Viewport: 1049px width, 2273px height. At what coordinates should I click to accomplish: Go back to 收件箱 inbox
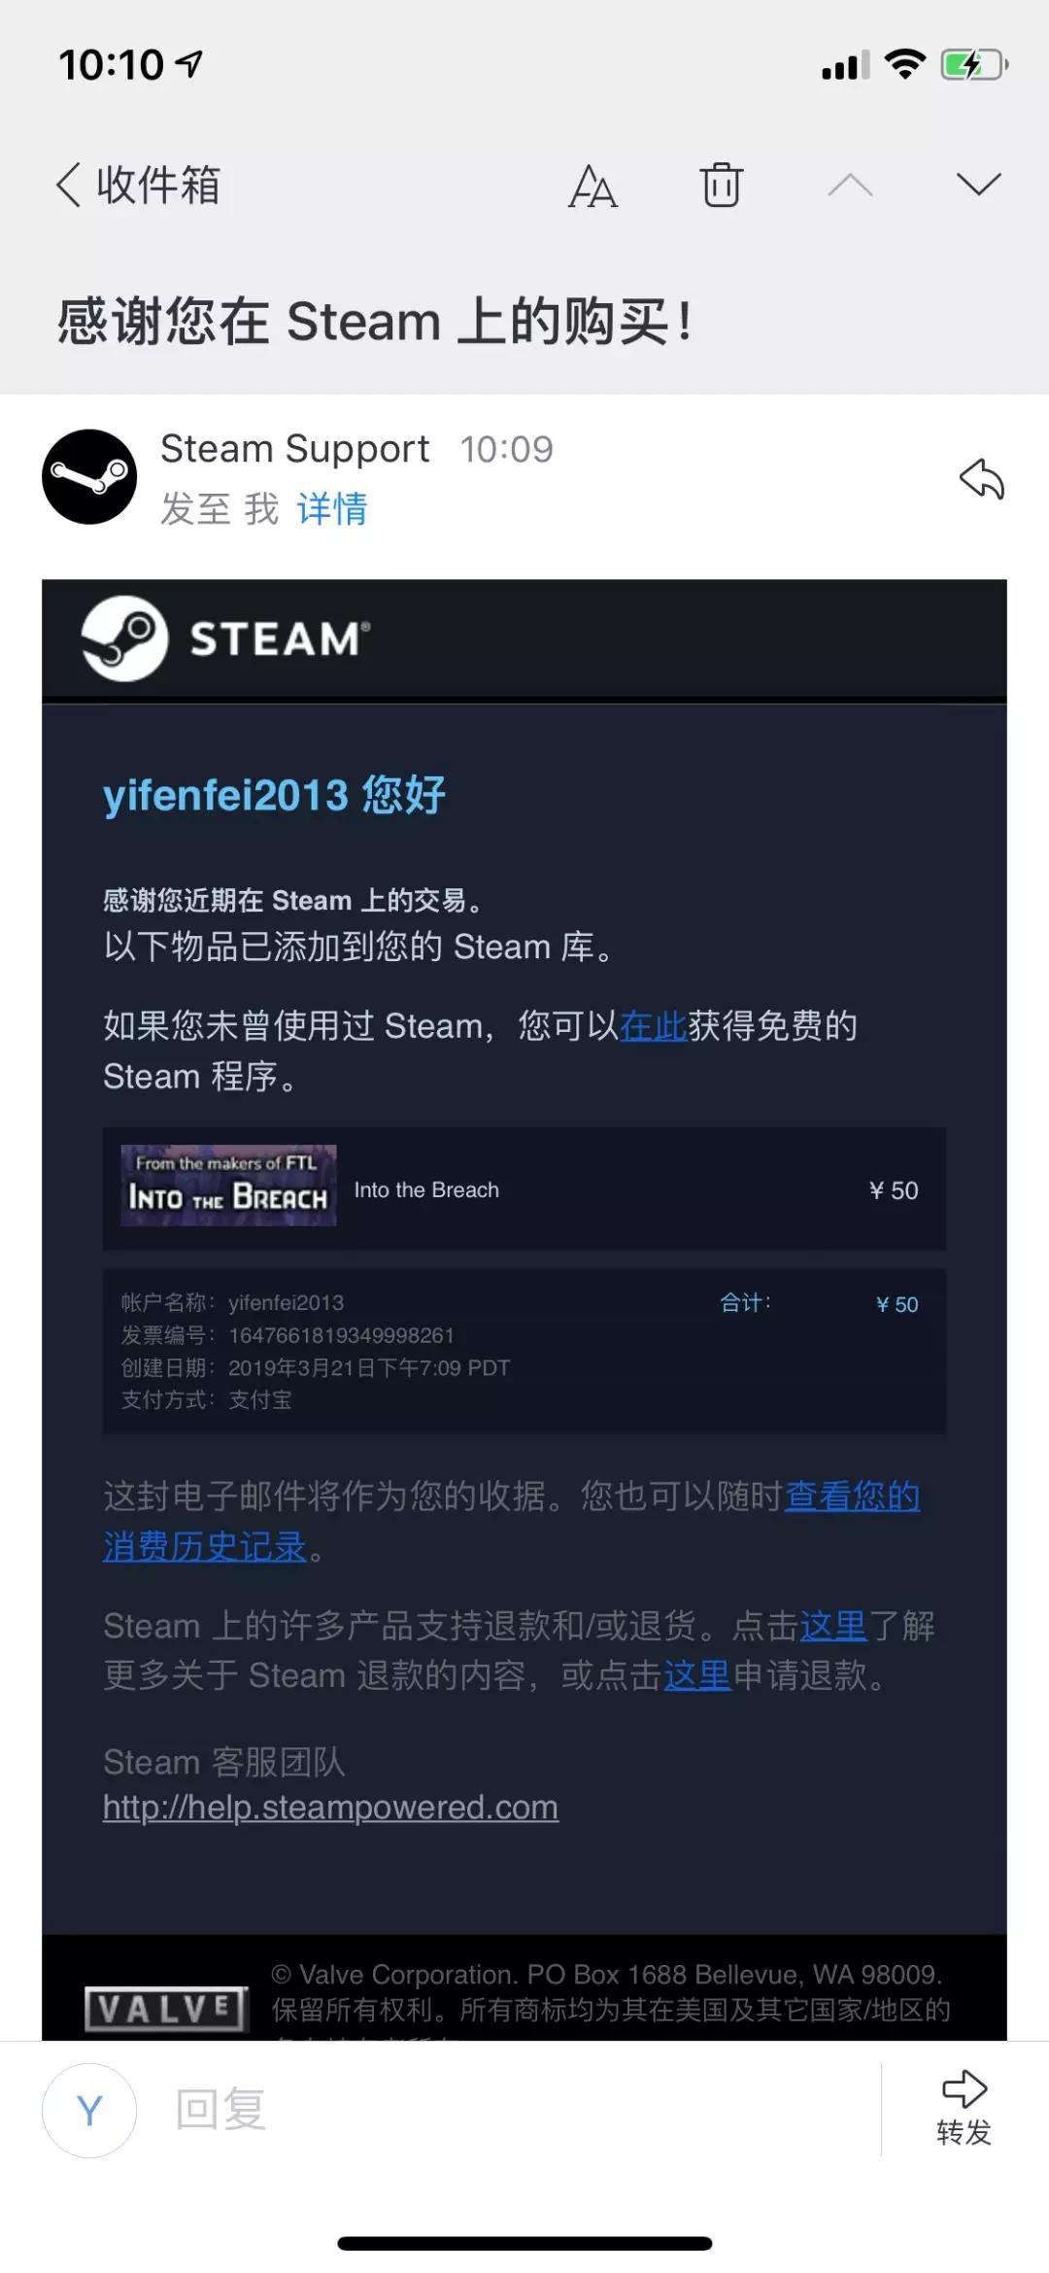(139, 185)
